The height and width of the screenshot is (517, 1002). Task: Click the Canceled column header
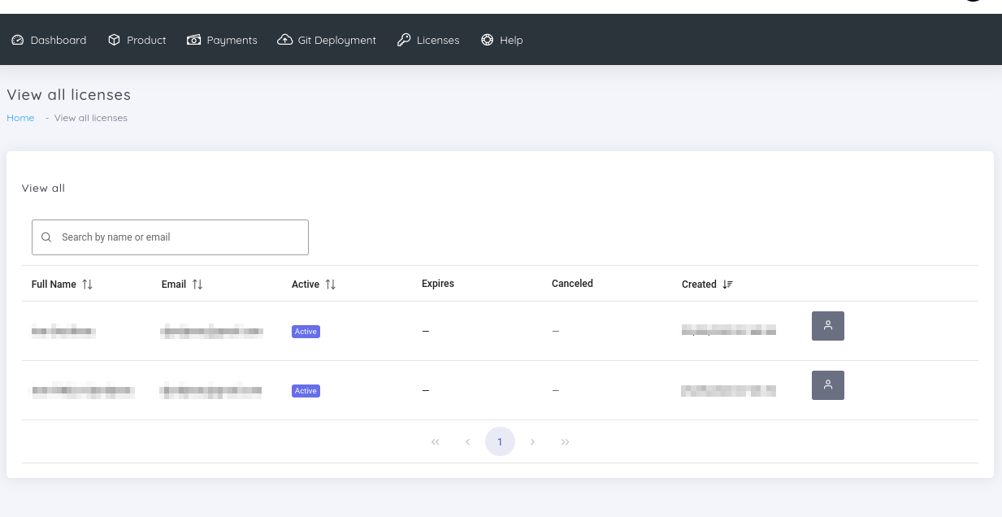pyautogui.click(x=572, y=284)
